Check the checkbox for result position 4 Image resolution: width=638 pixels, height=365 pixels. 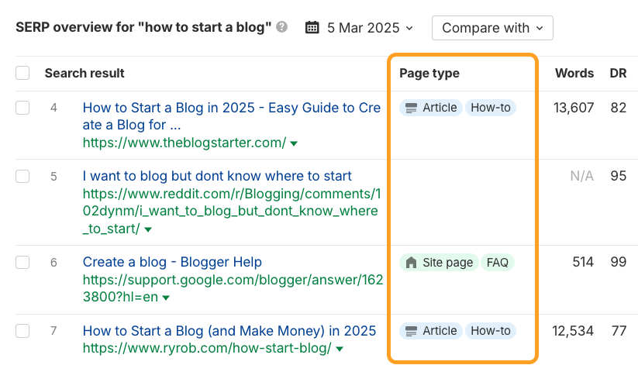22,108
